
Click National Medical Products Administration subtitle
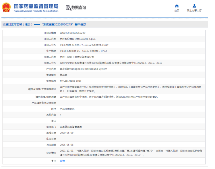(36, 11)
